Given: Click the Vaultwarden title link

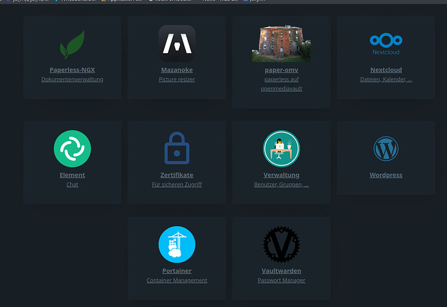Looking at the screenshot, I should (x=281, y=271).
